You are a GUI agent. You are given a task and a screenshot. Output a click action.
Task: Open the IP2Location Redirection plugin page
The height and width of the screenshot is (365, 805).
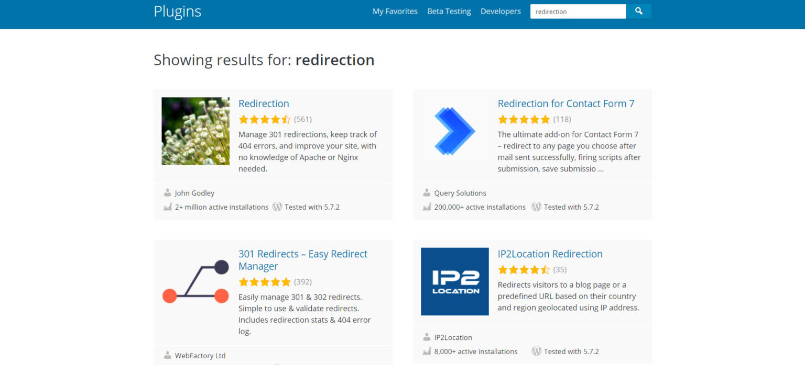coord(550,254)
